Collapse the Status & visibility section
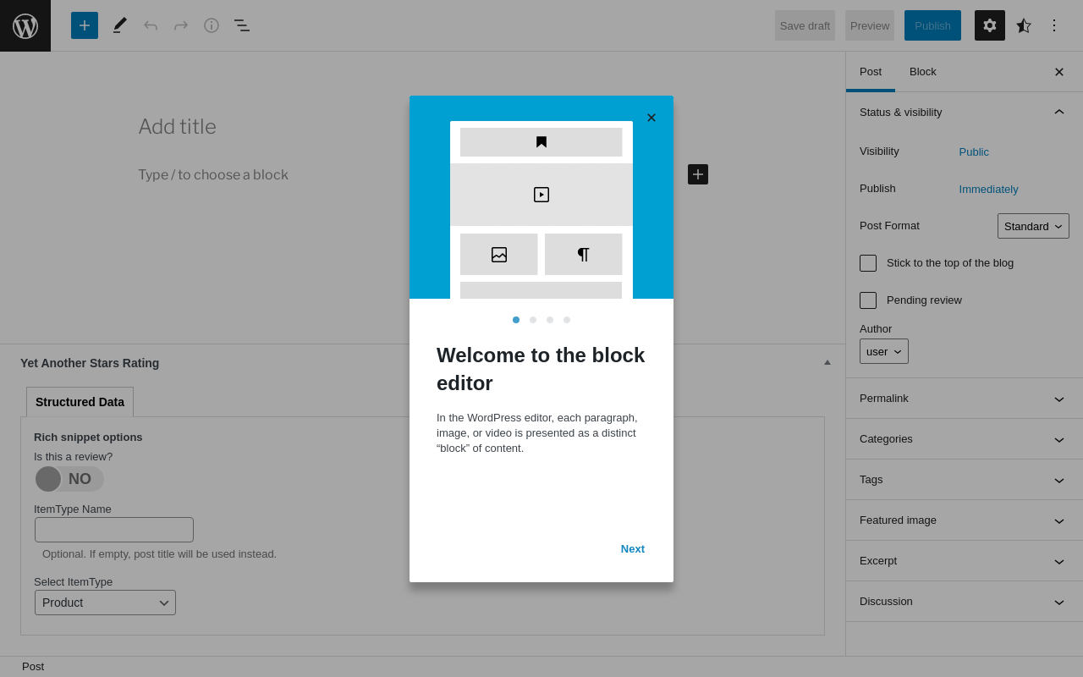Screen dimensions: 1083x677 click(x=965, y=113)
